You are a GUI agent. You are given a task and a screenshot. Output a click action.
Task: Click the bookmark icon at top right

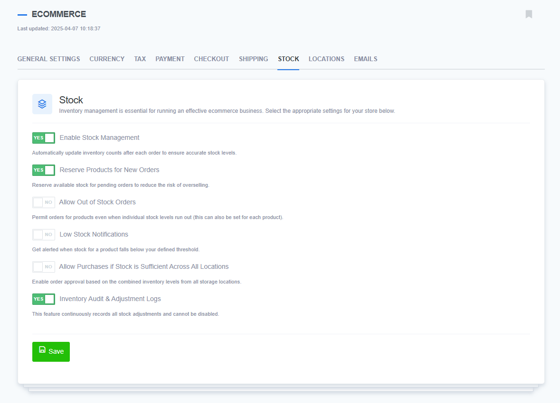click(x=529, y=14)
